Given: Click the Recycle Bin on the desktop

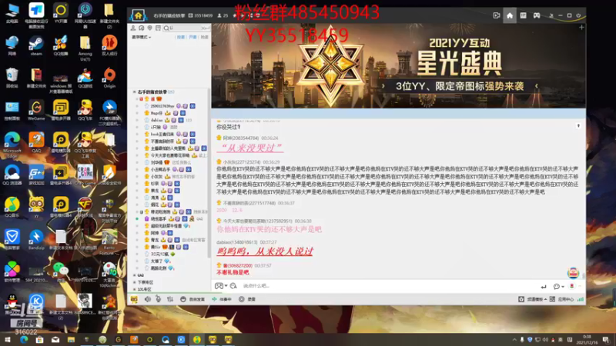Looking at the screenshot, I should 12,78.
